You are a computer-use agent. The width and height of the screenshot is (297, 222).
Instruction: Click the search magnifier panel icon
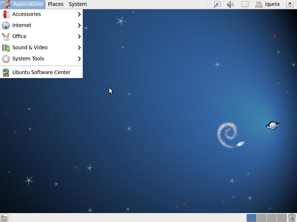[217, 4]
